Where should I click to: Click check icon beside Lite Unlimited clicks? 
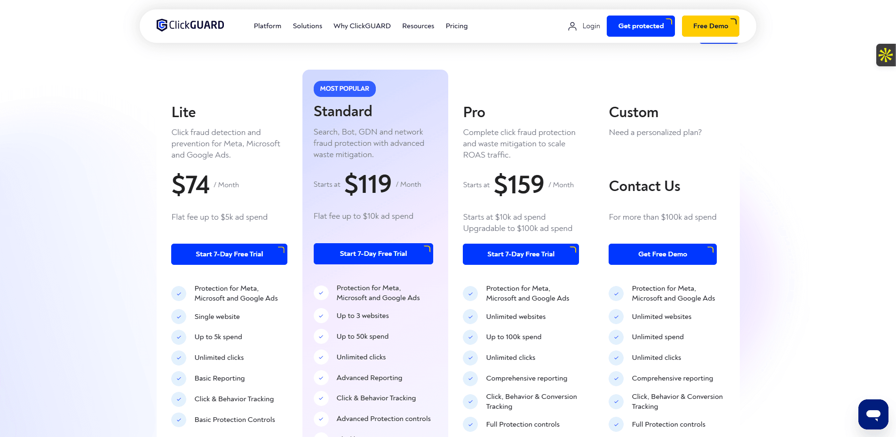tap(179, 358)
